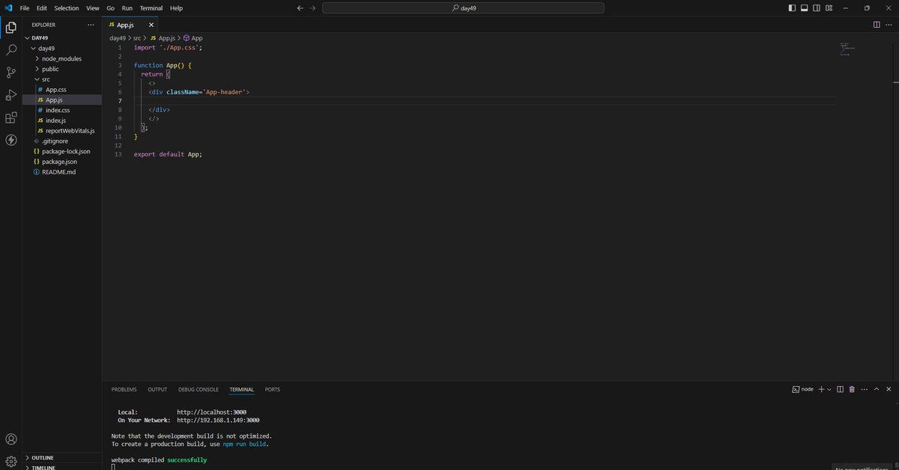Click the VS Code logo in title bar

pos(8,7)
